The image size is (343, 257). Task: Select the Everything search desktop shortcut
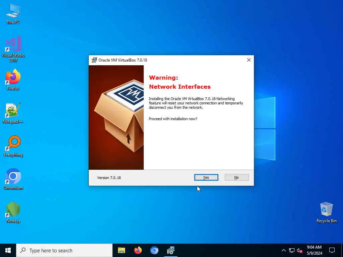(x=13, y=146)
